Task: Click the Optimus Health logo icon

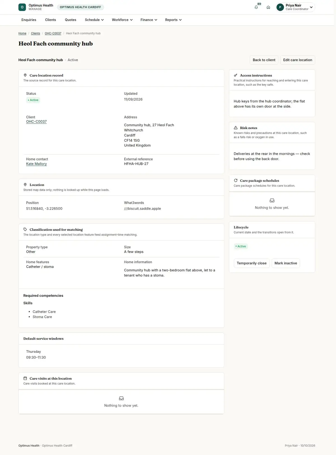Action: tap(22, 7)
